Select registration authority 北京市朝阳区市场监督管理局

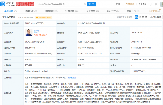[x=144, y=60]
